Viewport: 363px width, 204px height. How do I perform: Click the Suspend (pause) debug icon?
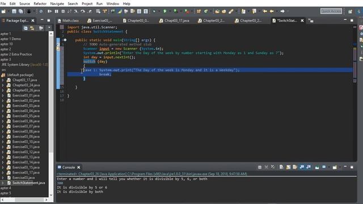(56, 11)
